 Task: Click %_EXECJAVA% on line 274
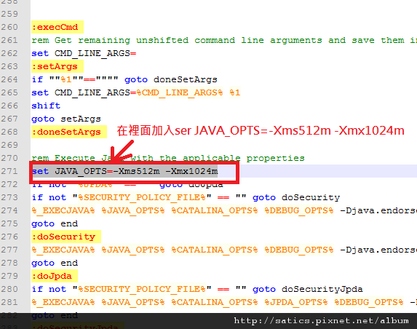(x=63, y=210)
